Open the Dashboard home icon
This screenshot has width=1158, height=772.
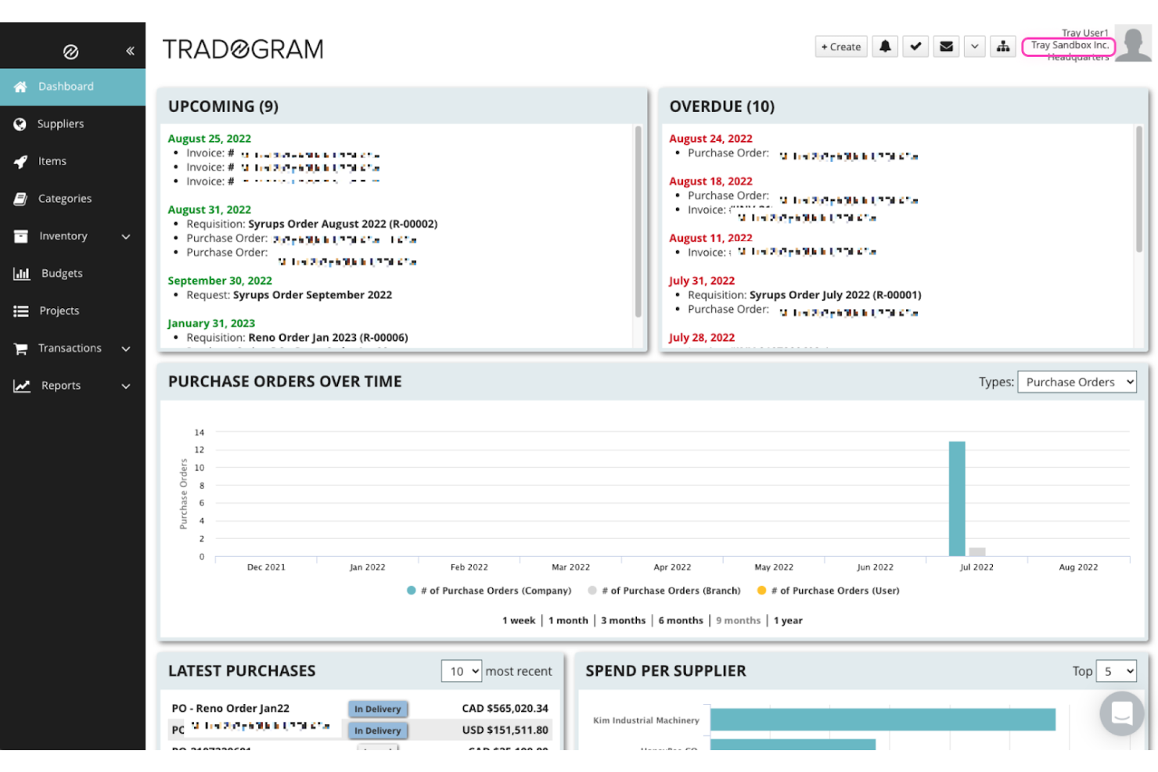click(x=20, y=87)
